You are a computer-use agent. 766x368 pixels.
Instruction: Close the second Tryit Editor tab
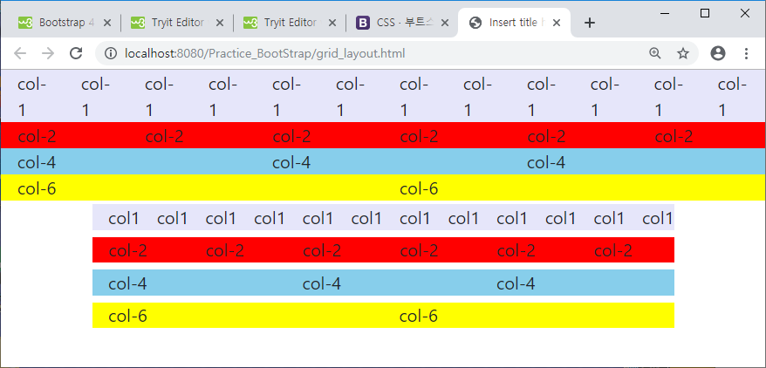[x=332, y=23]
